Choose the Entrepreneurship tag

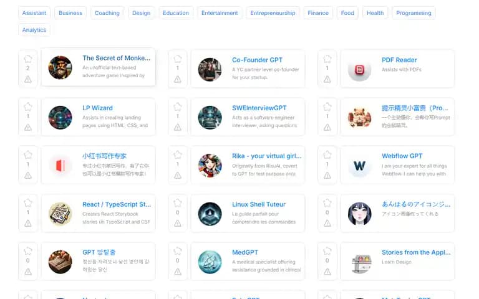coord(273,13)
